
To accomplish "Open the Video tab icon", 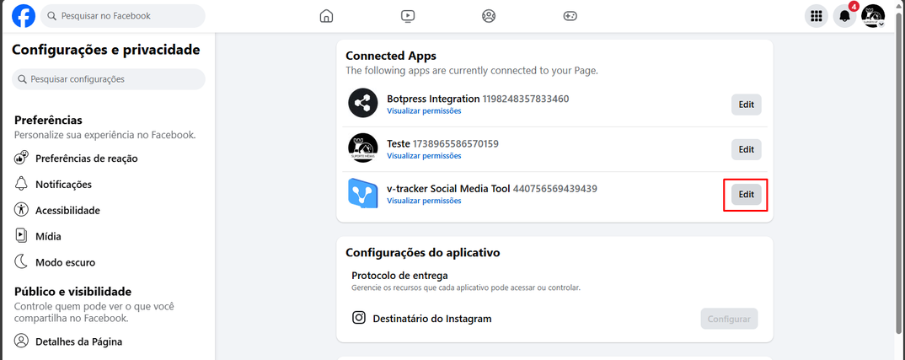I will click(408, 16).
